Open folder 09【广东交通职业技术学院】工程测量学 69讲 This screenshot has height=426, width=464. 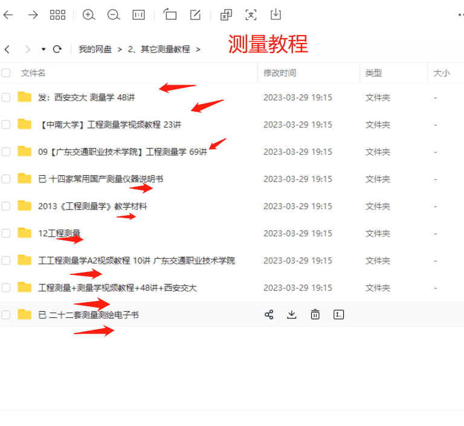[x=123, y=152]
